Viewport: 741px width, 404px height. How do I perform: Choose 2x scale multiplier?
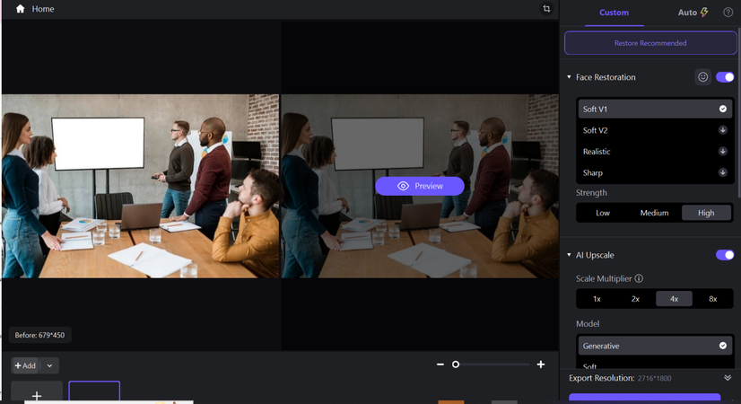[635, 299]
